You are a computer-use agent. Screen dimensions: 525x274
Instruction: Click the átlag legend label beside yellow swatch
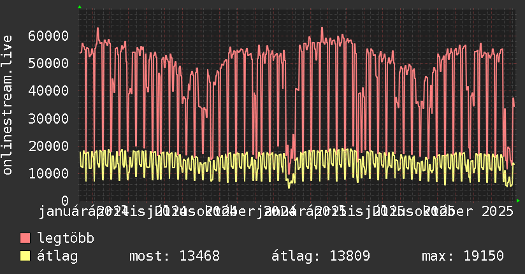[x=57, y=256]
